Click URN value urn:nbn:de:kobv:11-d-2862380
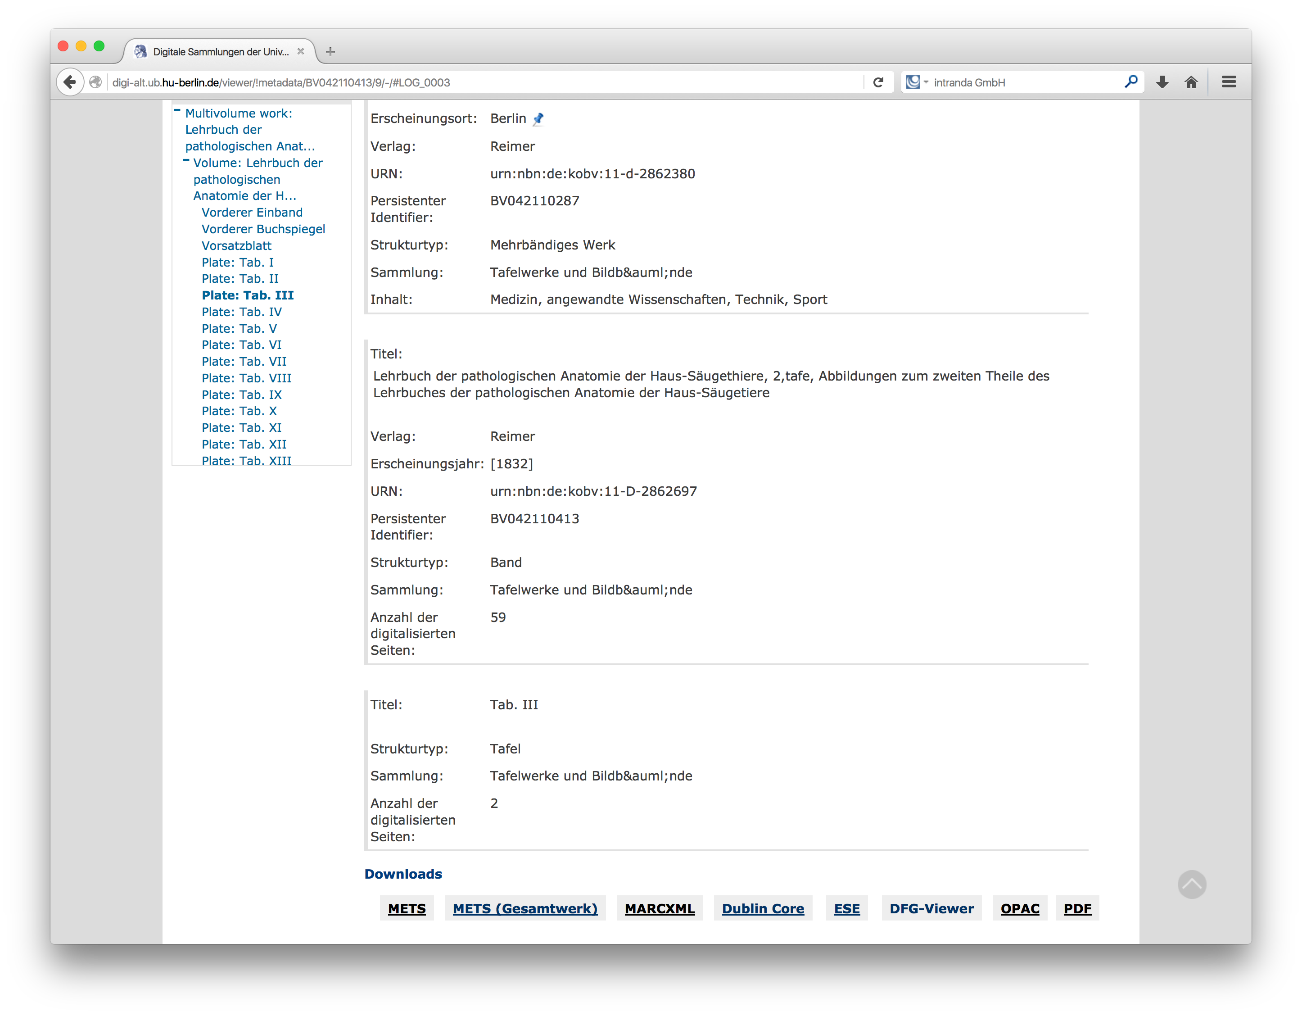Screen dimensions: 1302x1016 (x=592, y=174)
